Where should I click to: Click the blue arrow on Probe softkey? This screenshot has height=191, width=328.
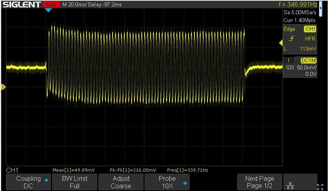(x=185, y=184)
